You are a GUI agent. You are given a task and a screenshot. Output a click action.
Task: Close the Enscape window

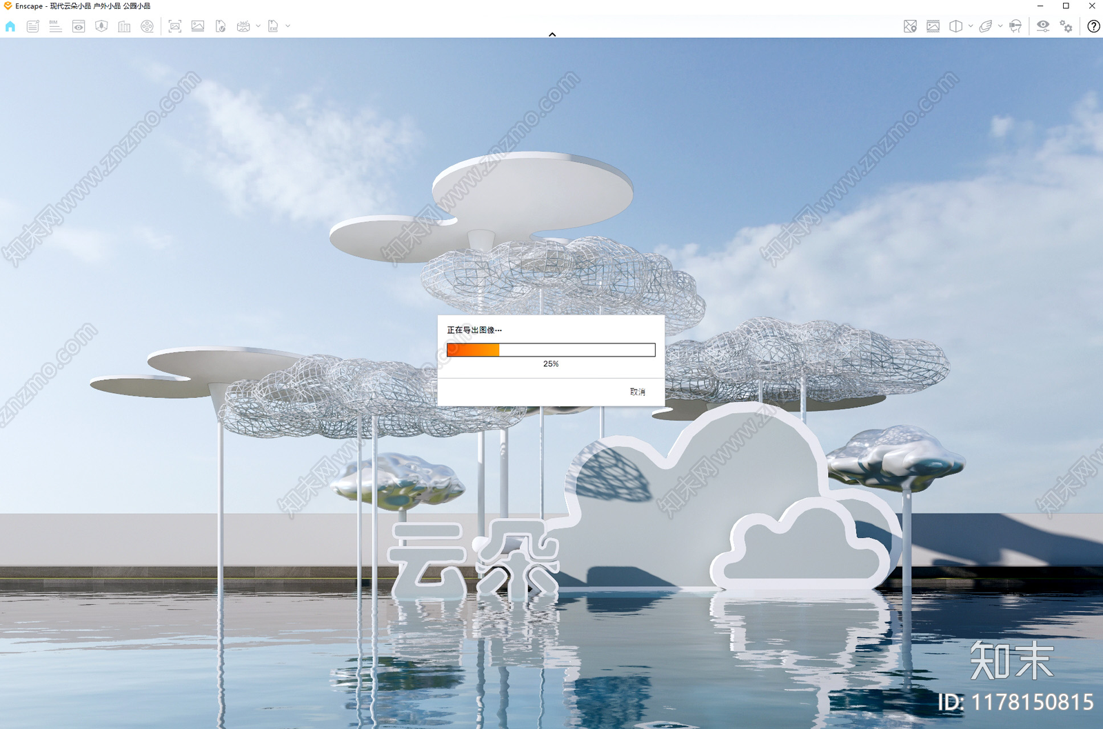[1091, 6]
